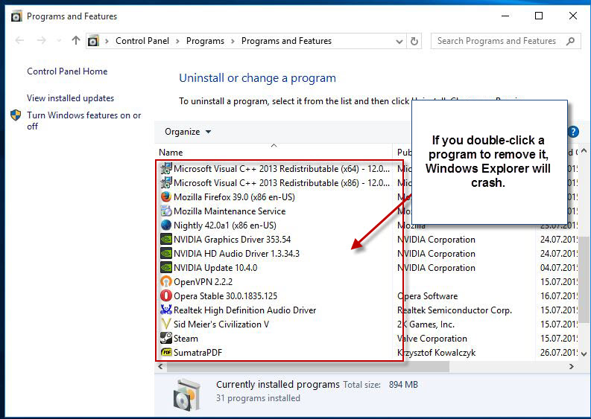The width and height of the screenshot is (591, 419).
Task: Click the address bar Control Panel icon
Action: [93, 41]
